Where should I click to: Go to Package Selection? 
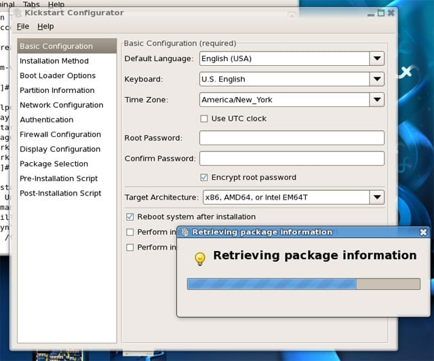pos(67,164)
